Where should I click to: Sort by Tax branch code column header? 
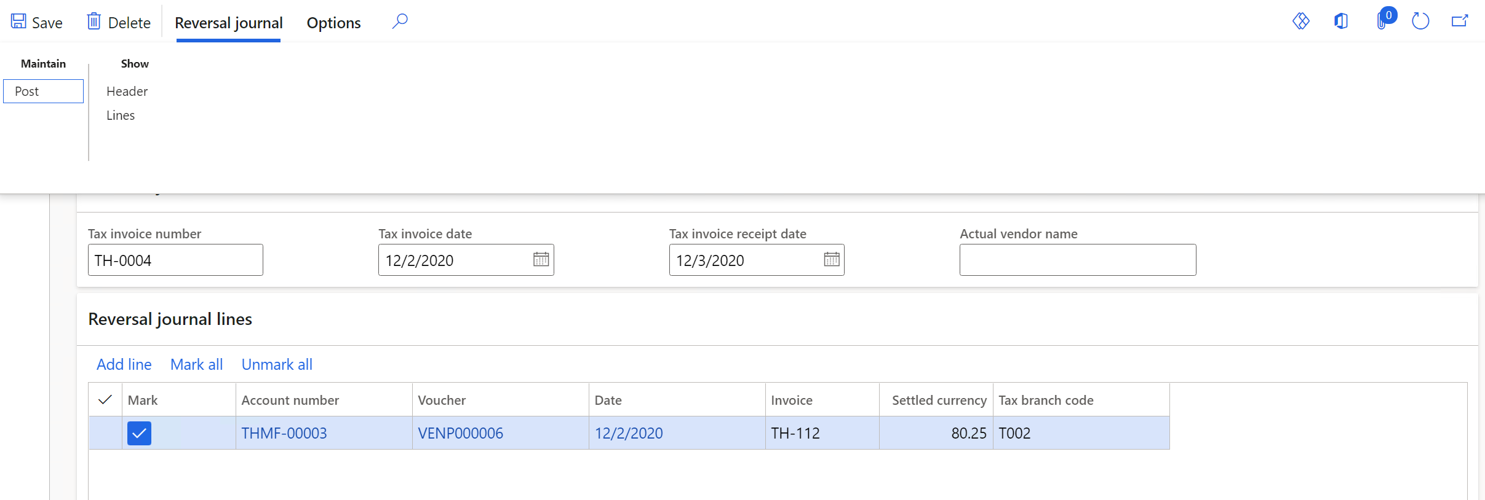click(x=1081, y=400)
